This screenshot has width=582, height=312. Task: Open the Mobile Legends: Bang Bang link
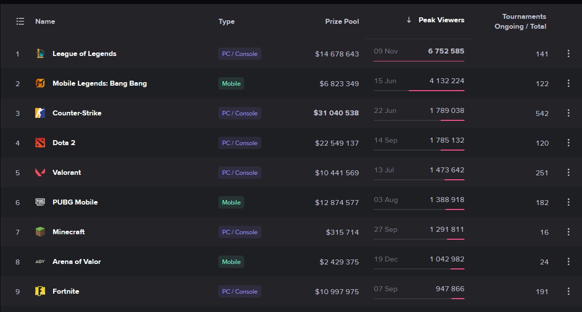(99, 83)
